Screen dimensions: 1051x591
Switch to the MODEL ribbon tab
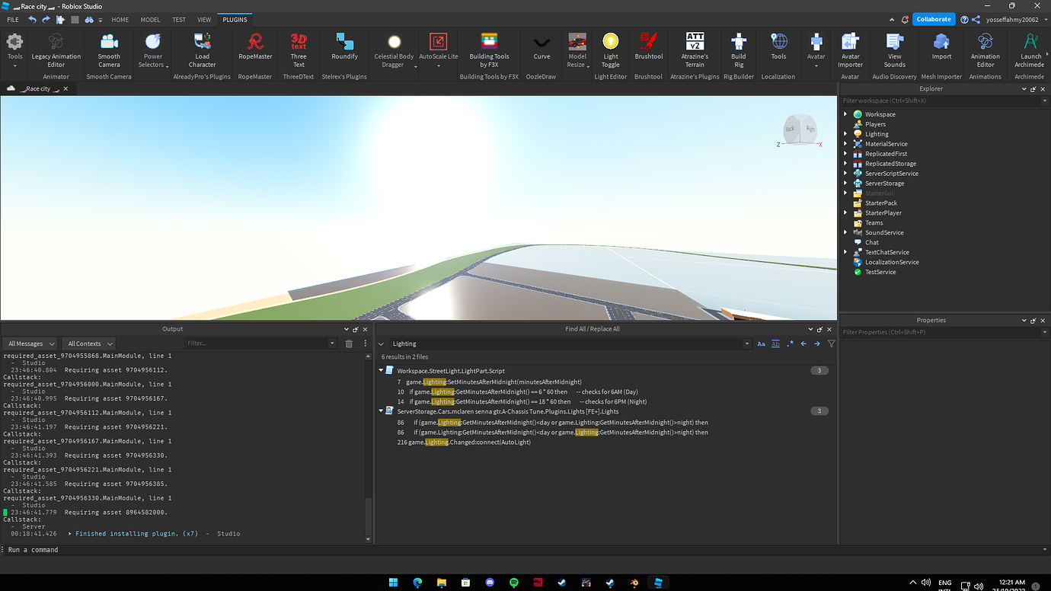[150, 20]
